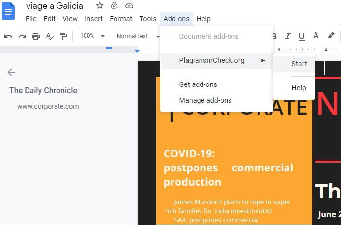Close the document outline with the back arrow
This screenshot has width=344, height=225.
(x=11, y=72)
